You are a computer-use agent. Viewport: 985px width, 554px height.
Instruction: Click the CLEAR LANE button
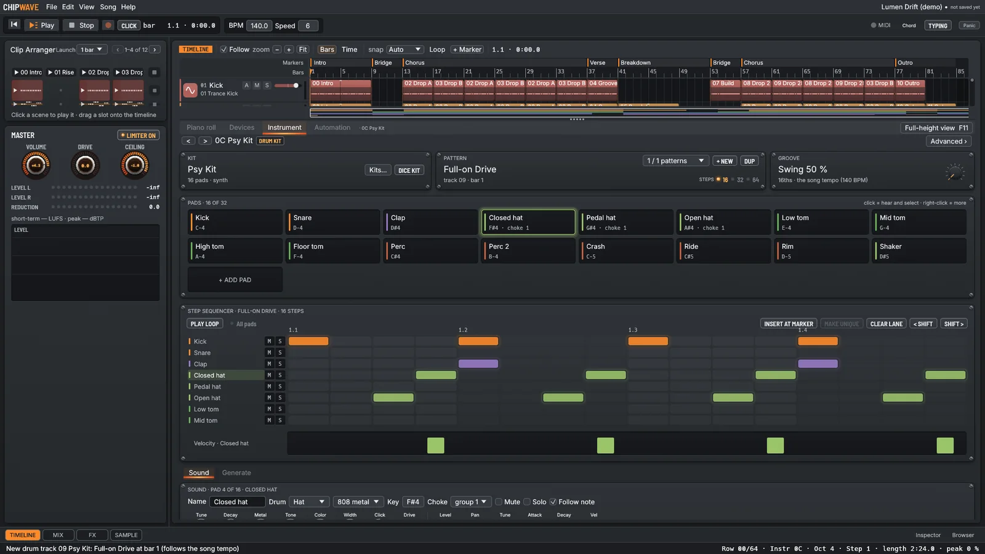[886, 324]
